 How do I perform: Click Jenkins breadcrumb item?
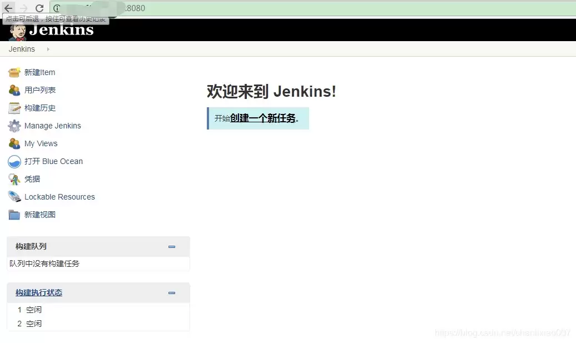[22, 49]
